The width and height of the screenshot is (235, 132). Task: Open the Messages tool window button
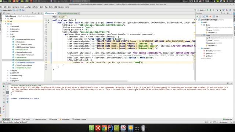click(65, 119)
